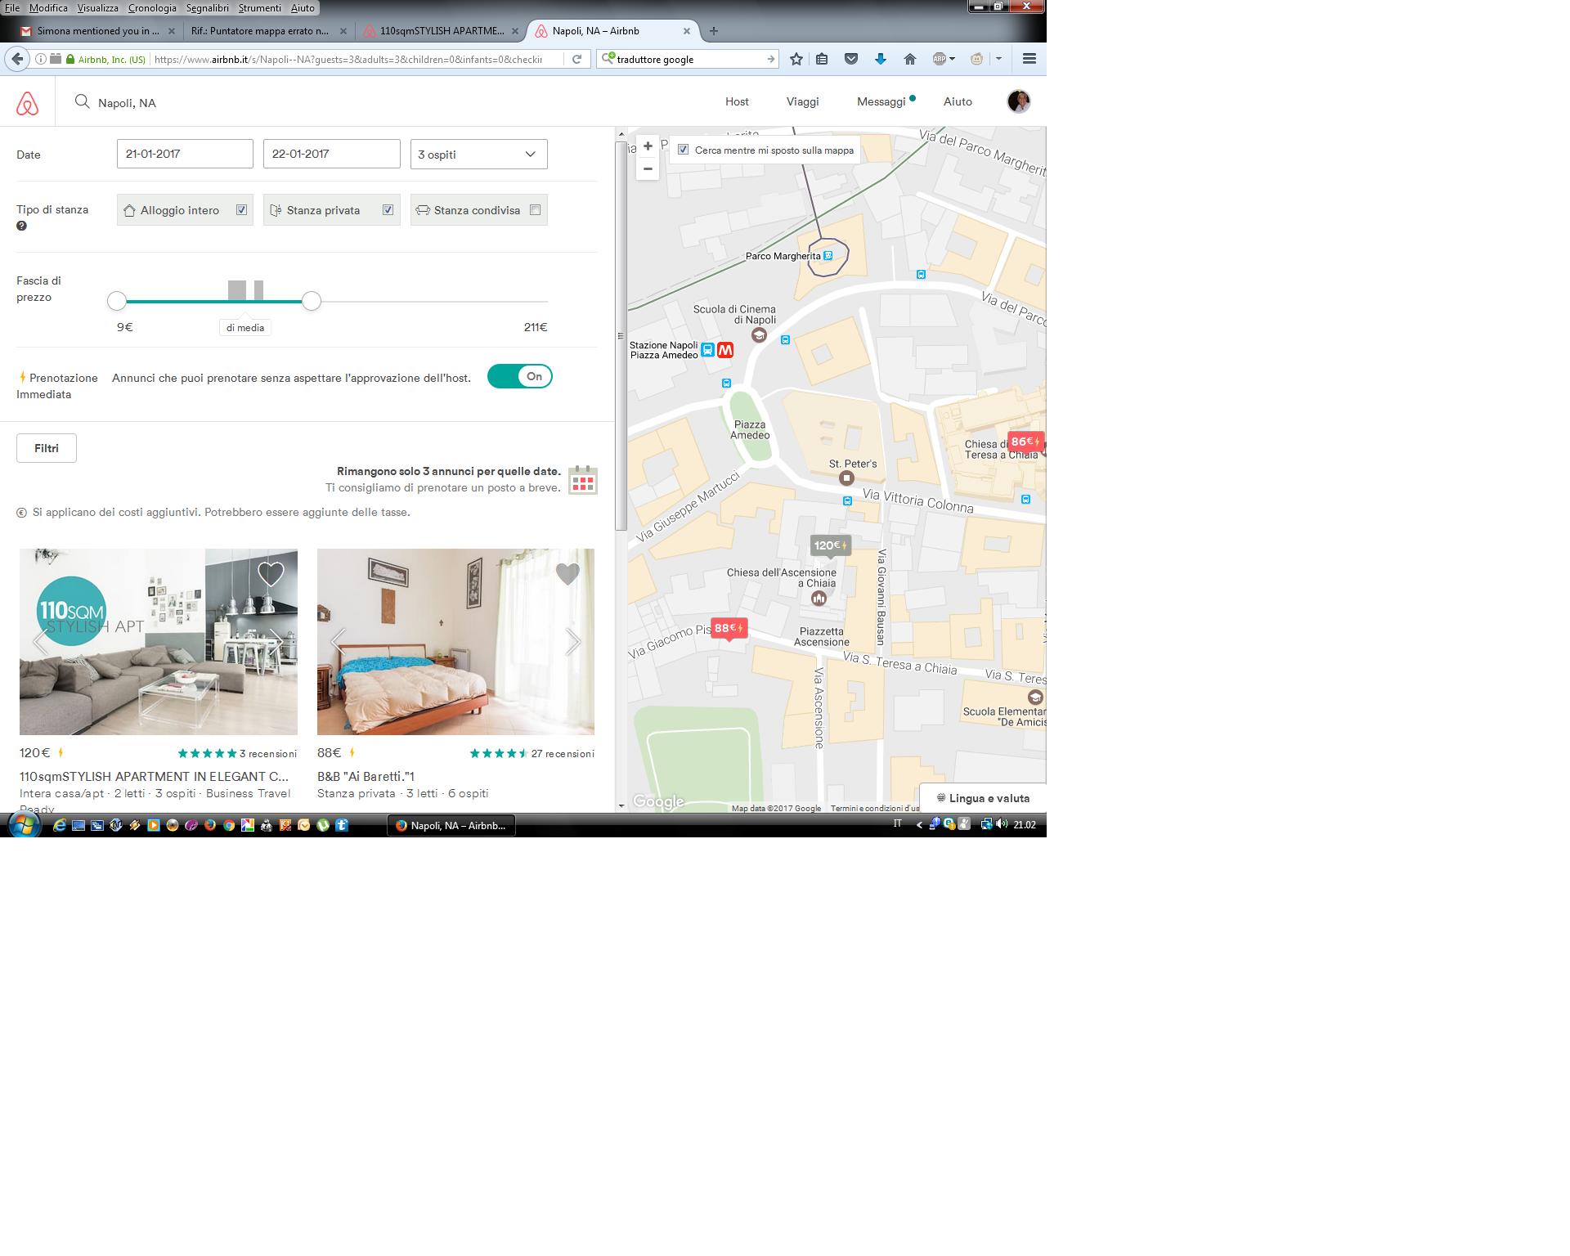Screen dimensions: 1570x1256
Task: Save the 110sqm apartment with heart icon
Action: 271,573
